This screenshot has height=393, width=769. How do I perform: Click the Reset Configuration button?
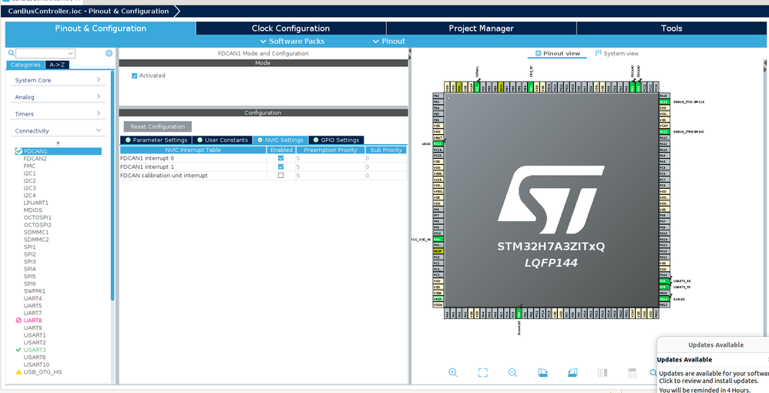157,126
